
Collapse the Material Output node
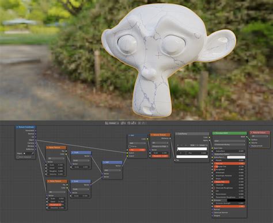[x=252, y=133]
